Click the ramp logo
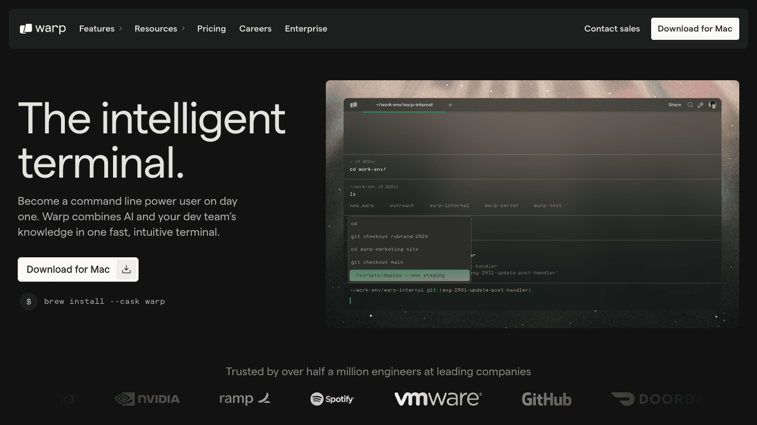 [x=245, y=399]
